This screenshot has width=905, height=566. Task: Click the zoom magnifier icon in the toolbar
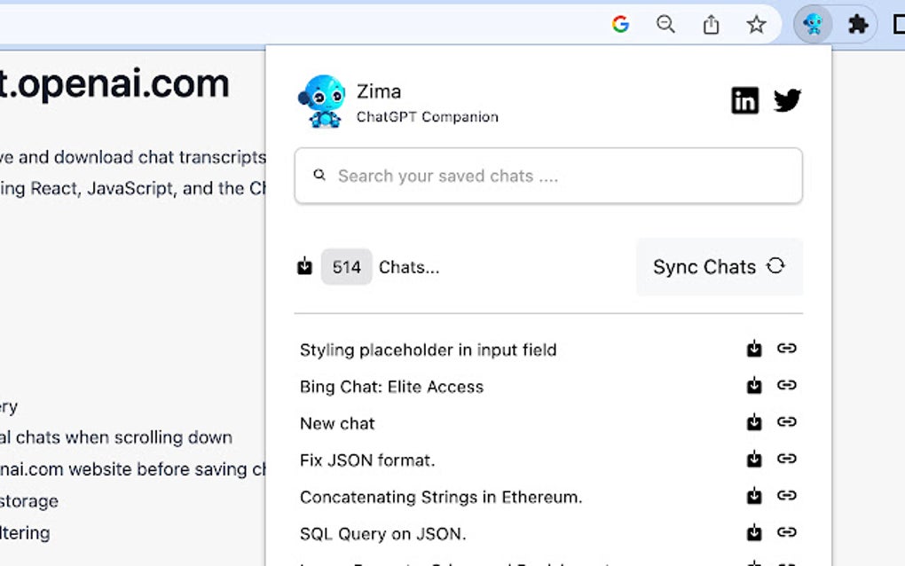pyautogui.click(x=665, y=24)
